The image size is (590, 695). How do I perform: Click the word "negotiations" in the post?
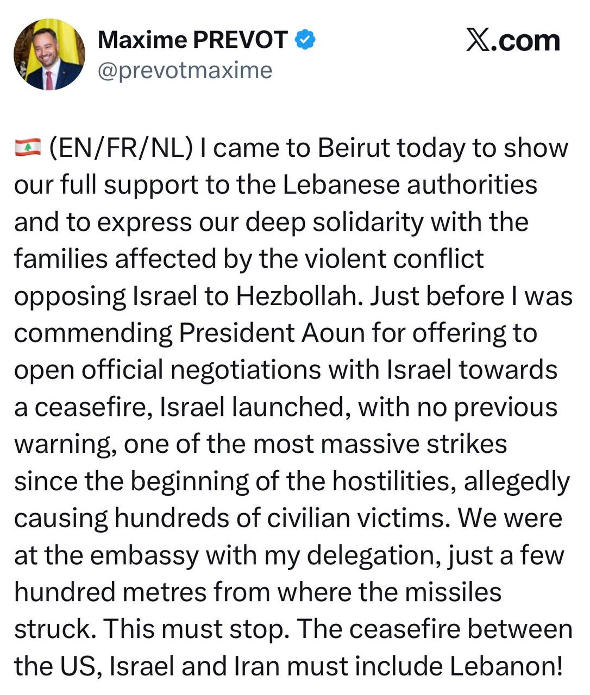[246, 370]
